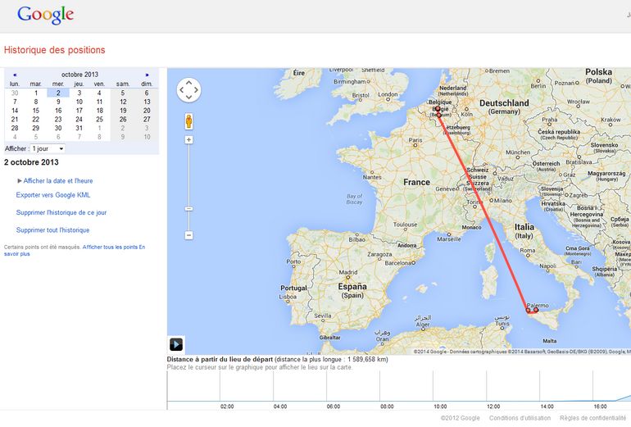Go to previous month in calendar

pos(15,75)
